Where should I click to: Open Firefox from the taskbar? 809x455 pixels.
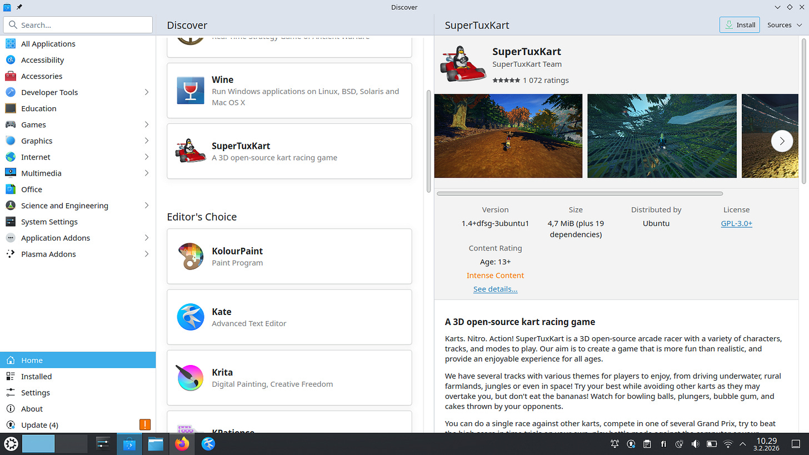click(182, 444)
